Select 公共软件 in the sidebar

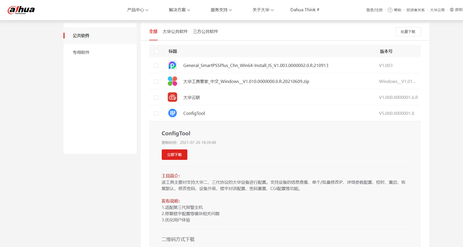[100, 36]
